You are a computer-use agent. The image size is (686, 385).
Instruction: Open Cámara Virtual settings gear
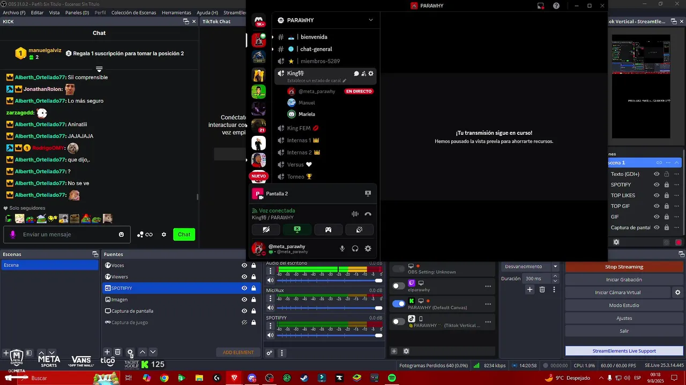(678, 292)
